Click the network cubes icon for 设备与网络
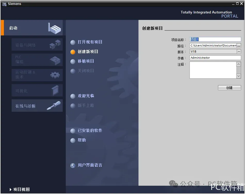This screenshot has height=194, width=245. click(x=55, y=44)
